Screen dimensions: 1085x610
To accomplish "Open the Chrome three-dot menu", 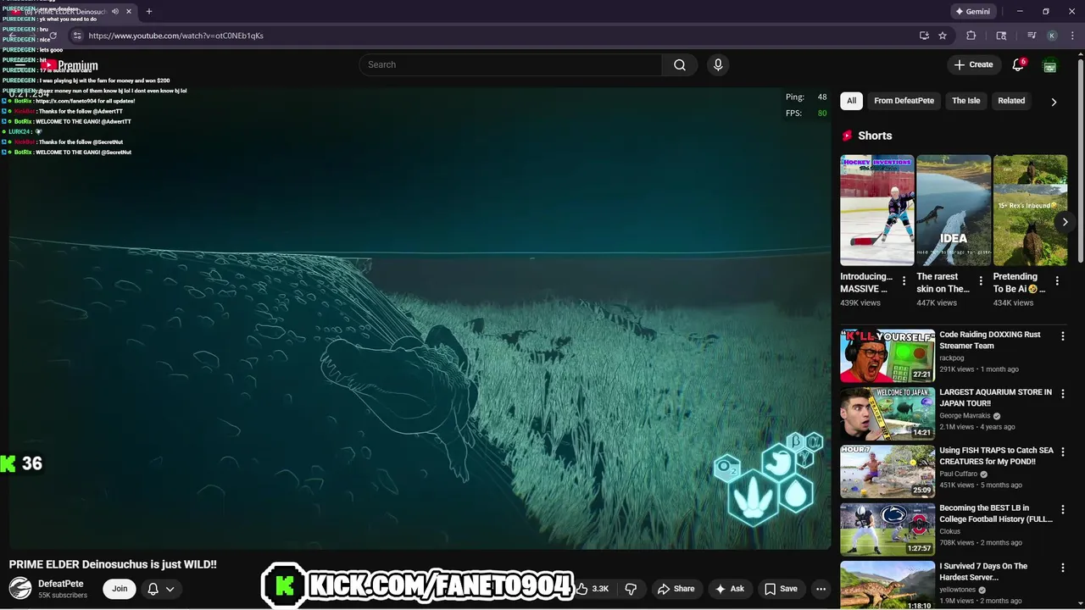I will (x=1071, y=36).
